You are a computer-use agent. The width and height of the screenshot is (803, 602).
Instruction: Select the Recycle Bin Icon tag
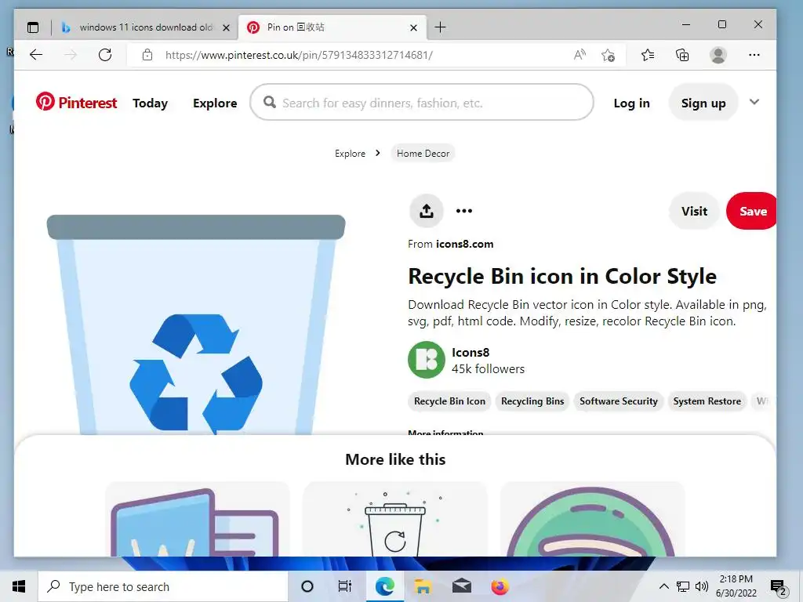point(449,401)
